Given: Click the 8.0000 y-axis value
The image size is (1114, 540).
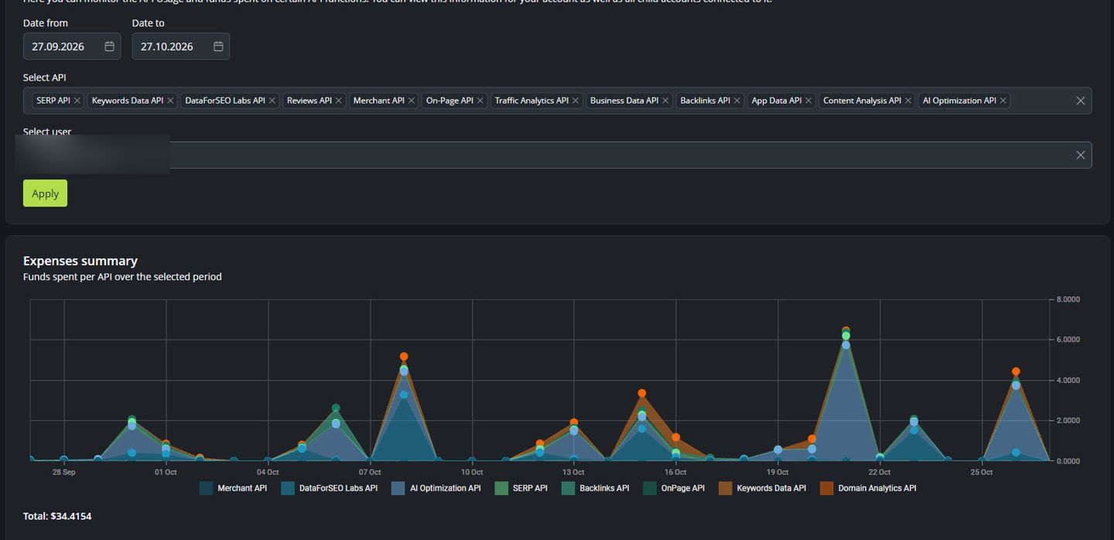Looking at the screenshot, I should tap(1068, 299).
